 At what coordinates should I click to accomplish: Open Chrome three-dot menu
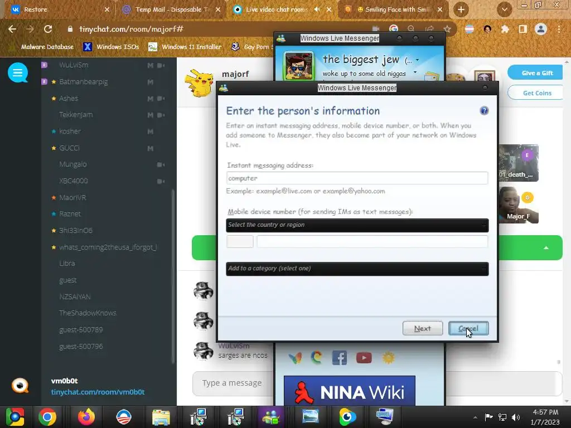[559, 29]
